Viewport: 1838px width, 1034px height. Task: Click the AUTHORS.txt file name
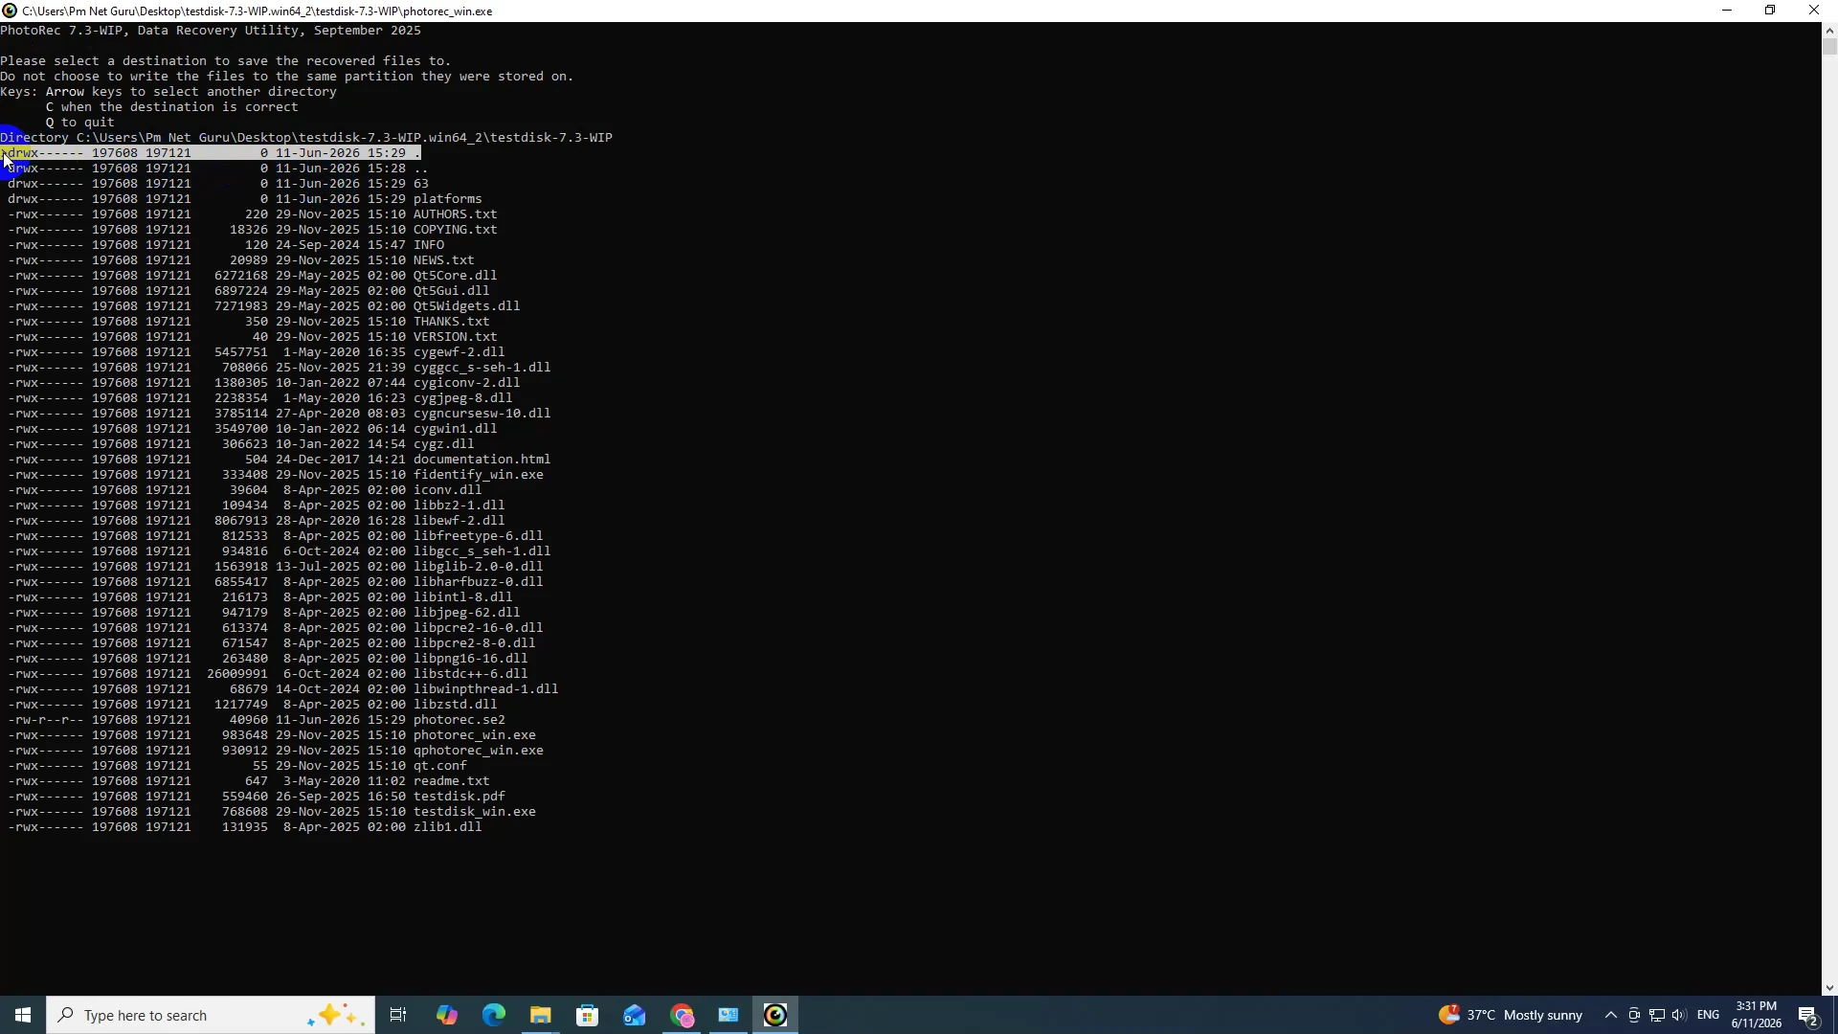point(455,214)
